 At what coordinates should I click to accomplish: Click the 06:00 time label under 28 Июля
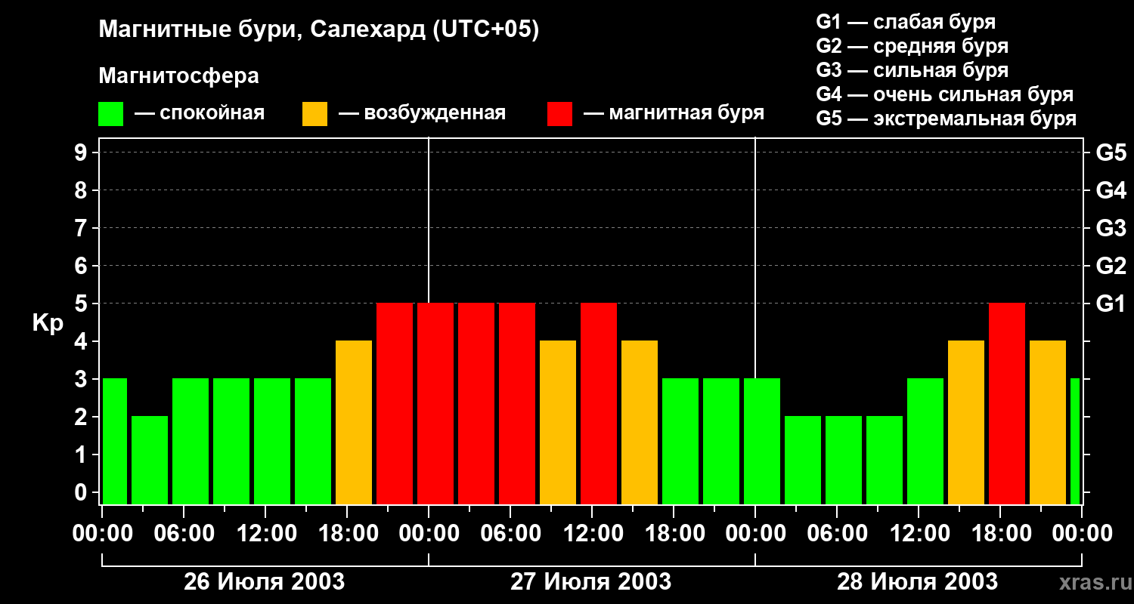click(x=837, y=534)
